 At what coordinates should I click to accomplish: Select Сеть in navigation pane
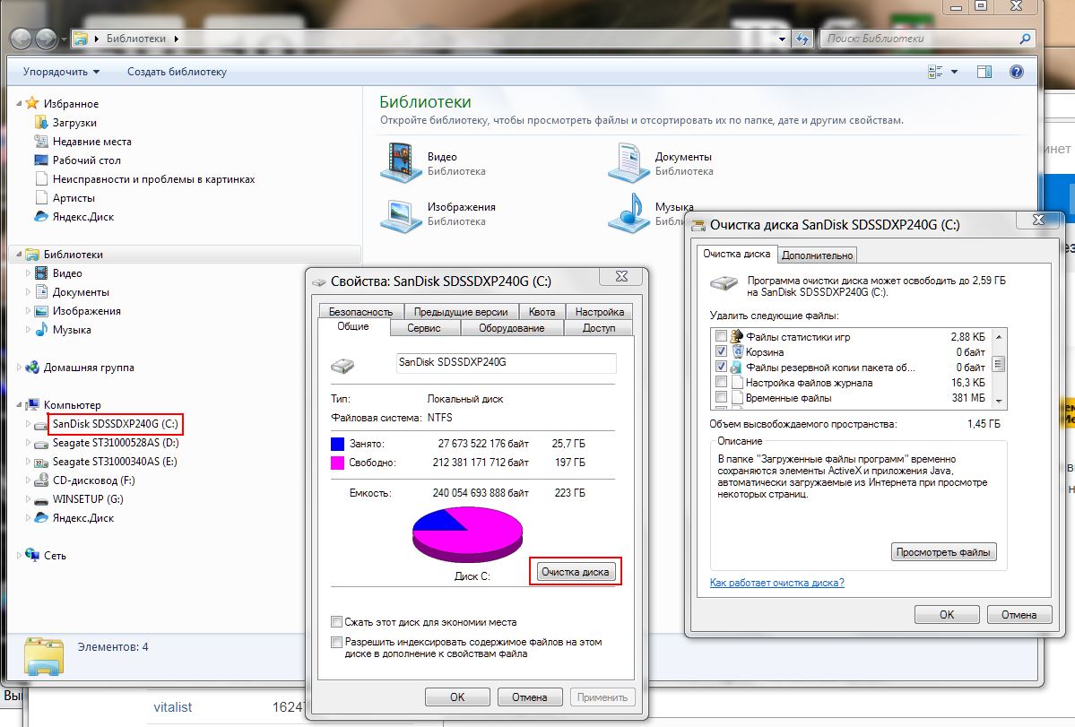coord(55,556)
